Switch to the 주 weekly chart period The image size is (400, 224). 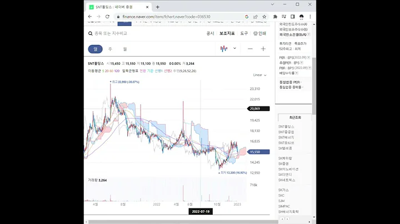[110, 49]
